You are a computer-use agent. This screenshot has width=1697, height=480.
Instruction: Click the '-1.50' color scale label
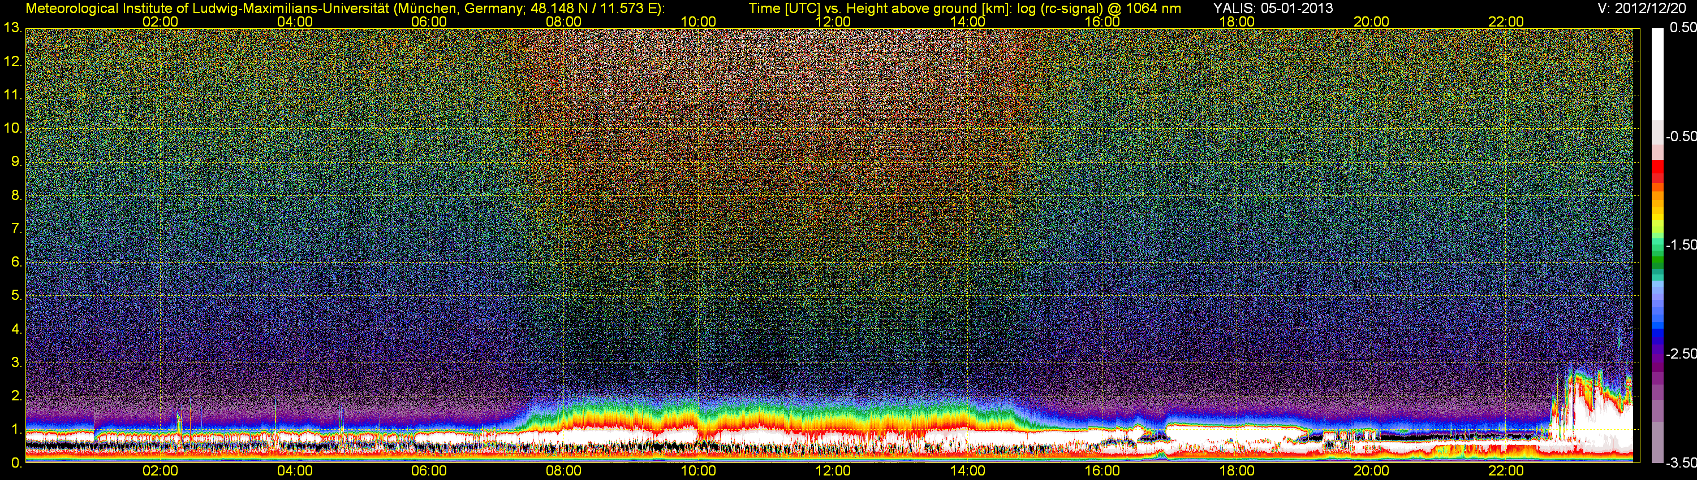[1681, 245]
